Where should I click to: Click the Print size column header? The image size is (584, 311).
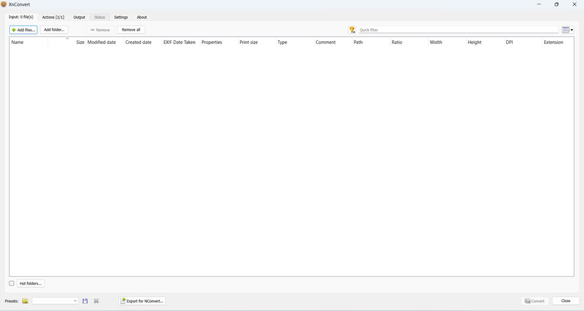click(x=257, y=42)
